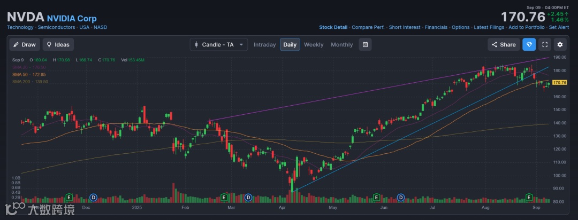The width and height of the screenshot is (578, 220).
Task: Click earnings E marker before Jun label
Action: [377, 198]
